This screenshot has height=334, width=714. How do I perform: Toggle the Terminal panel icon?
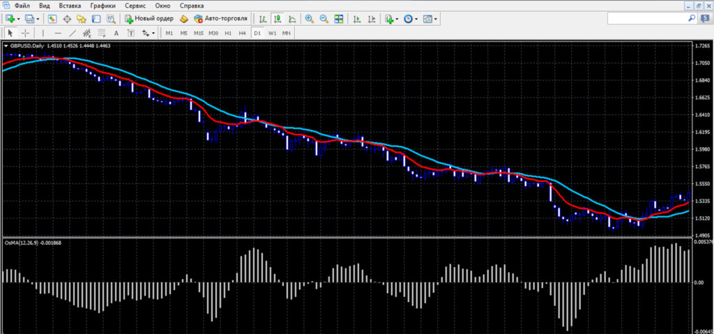(x=96, y=19)
